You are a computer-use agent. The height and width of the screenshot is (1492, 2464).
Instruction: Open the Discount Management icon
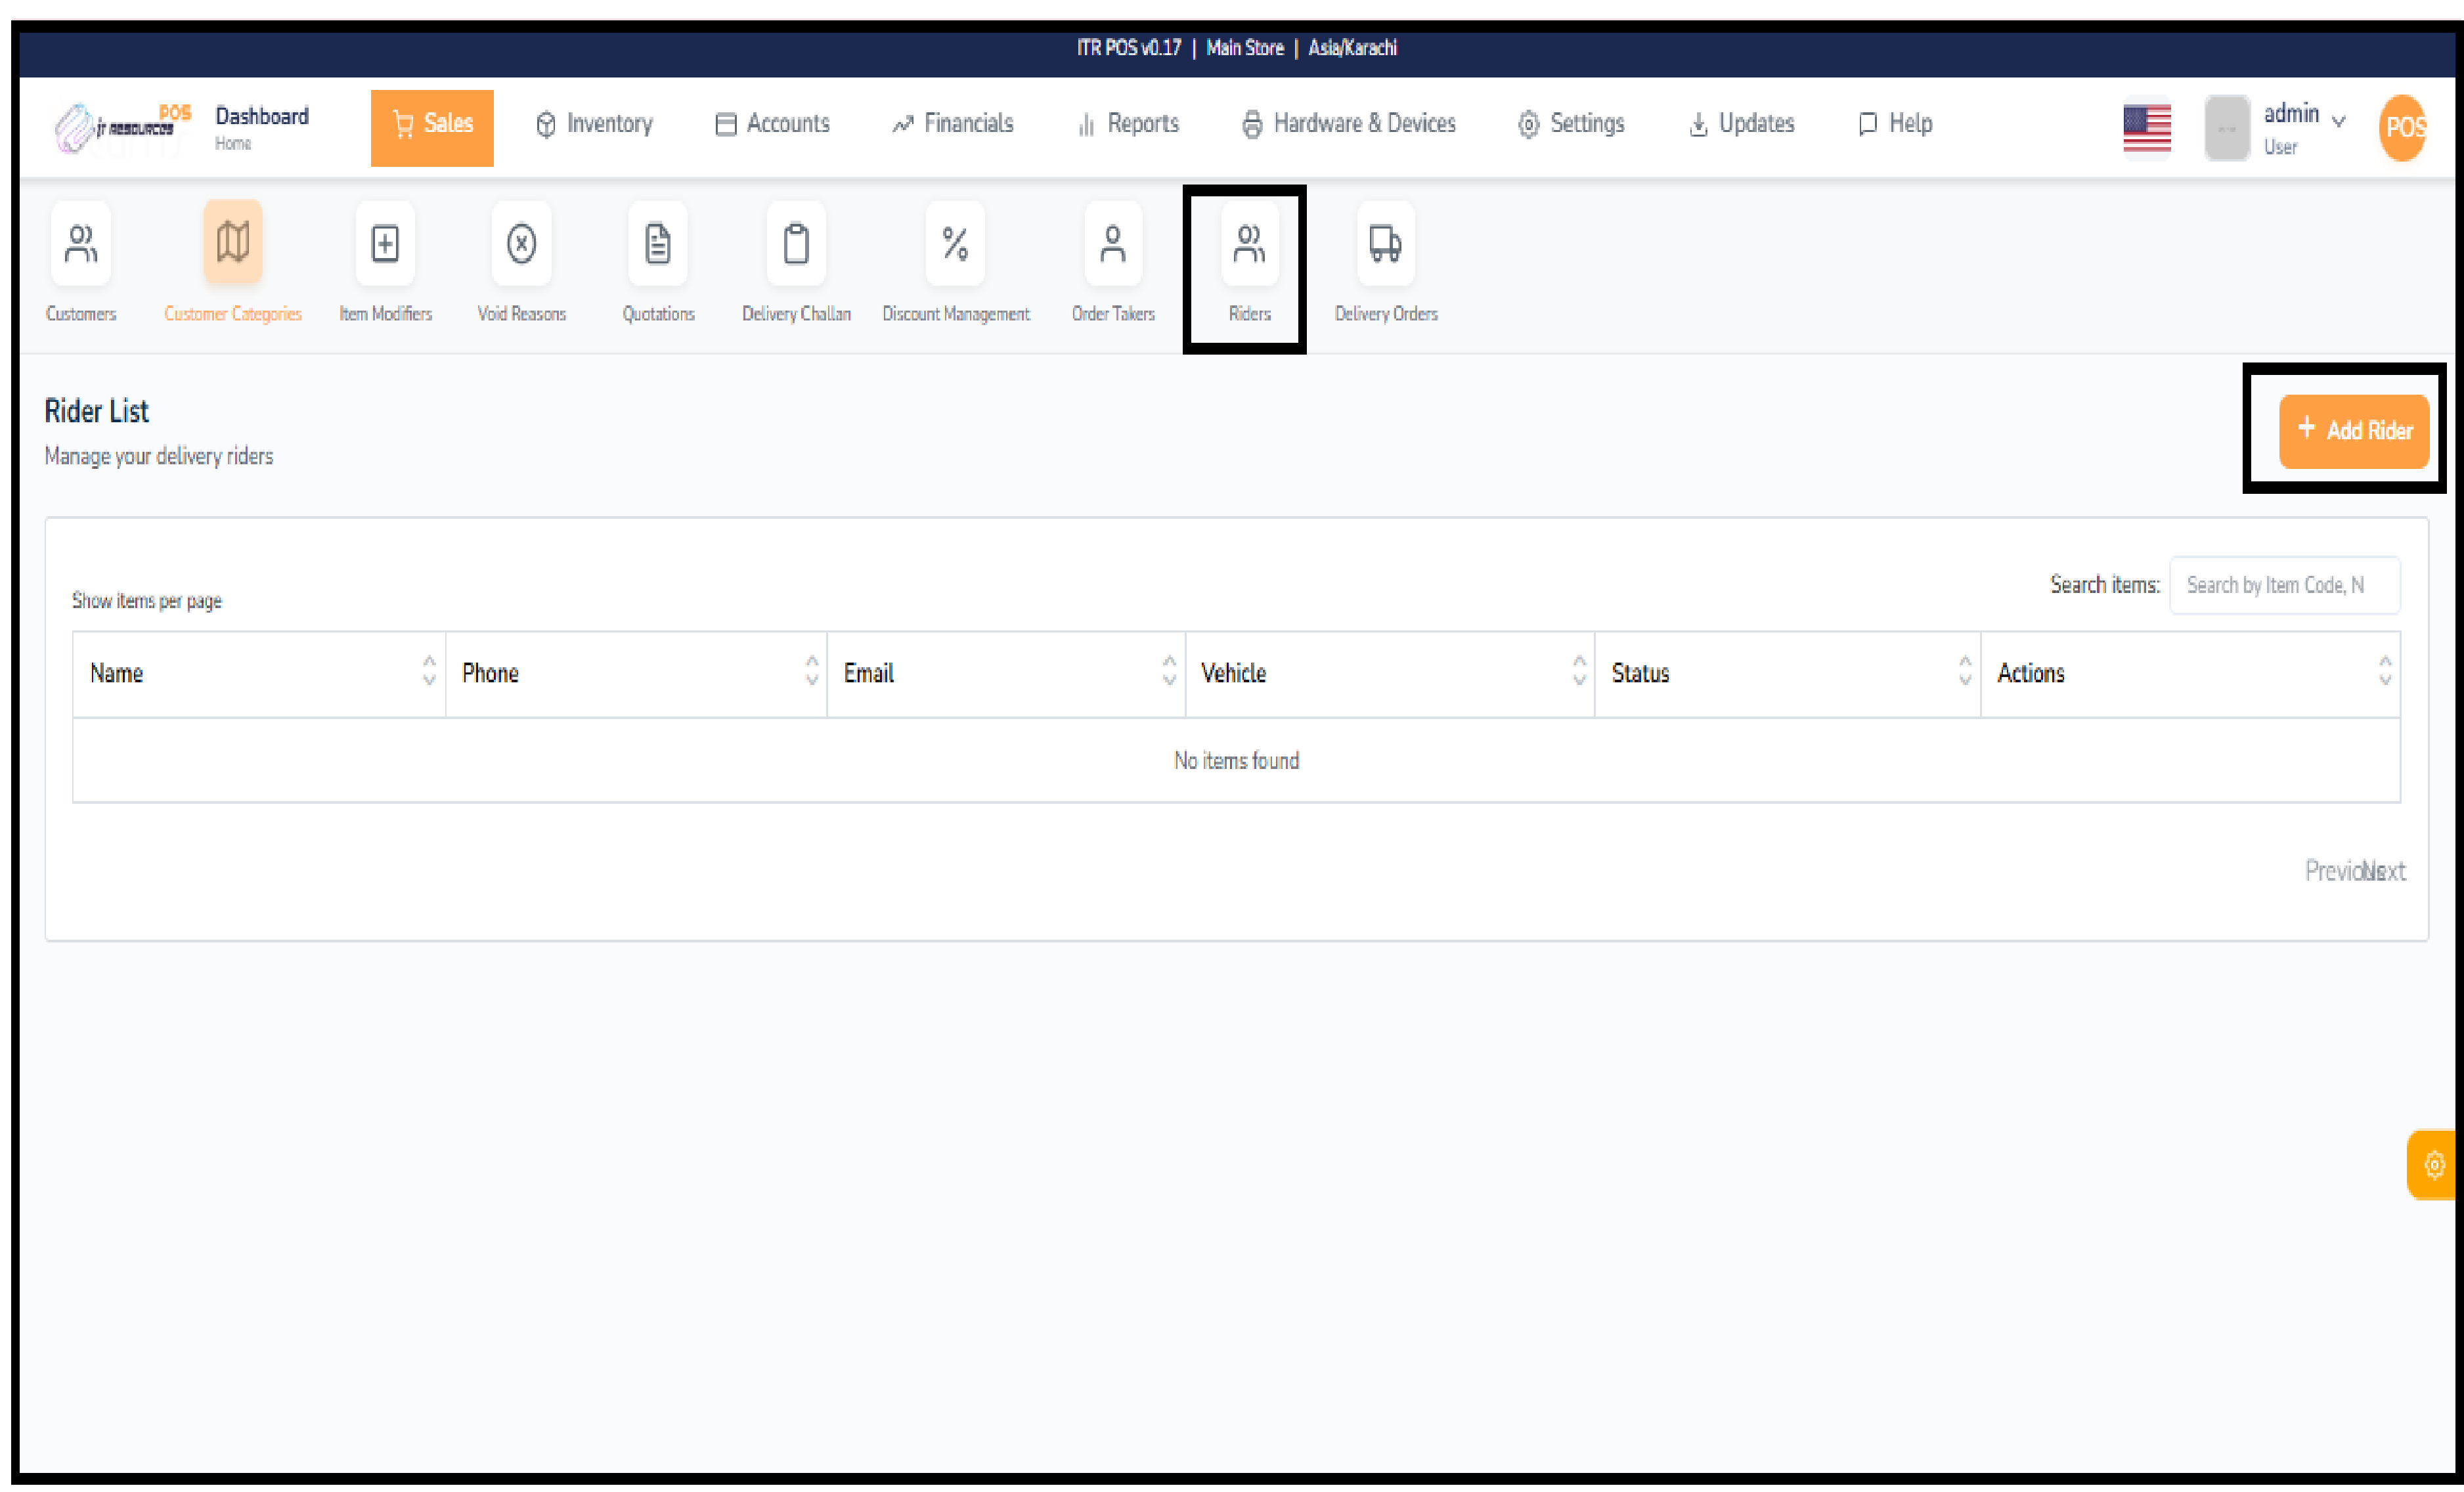[955, 262]
